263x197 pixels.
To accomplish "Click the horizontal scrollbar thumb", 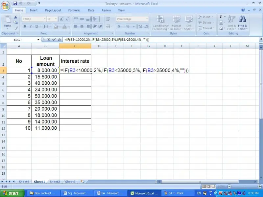I will coord(200,182).
